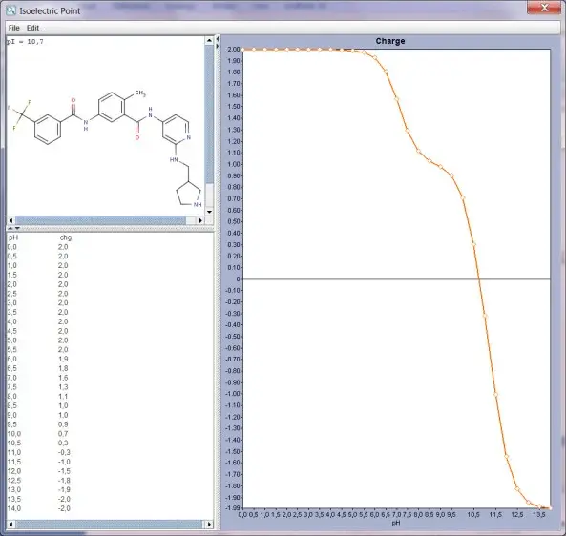Click the Isoelectric Point window icon
Viewport: 566px width, 536px height.
pos(10,10)
